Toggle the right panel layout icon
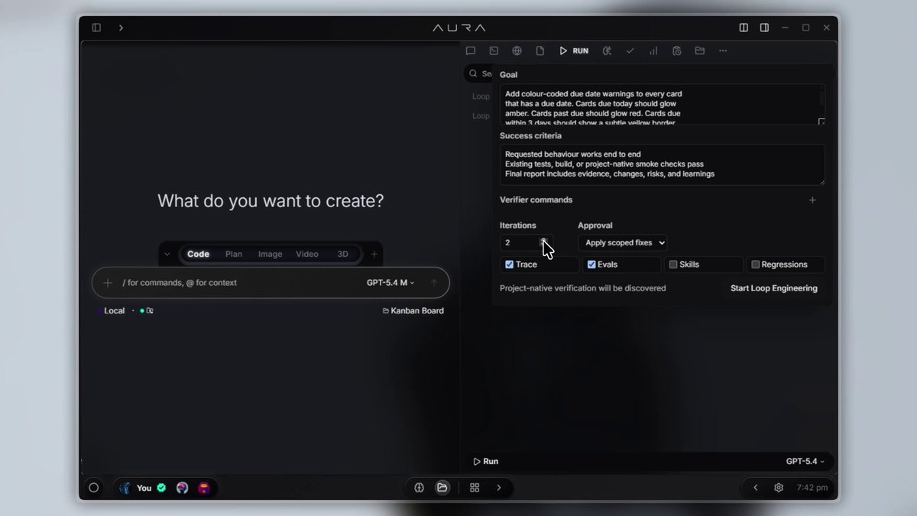917x516 pixels. [x=764, y=28]
